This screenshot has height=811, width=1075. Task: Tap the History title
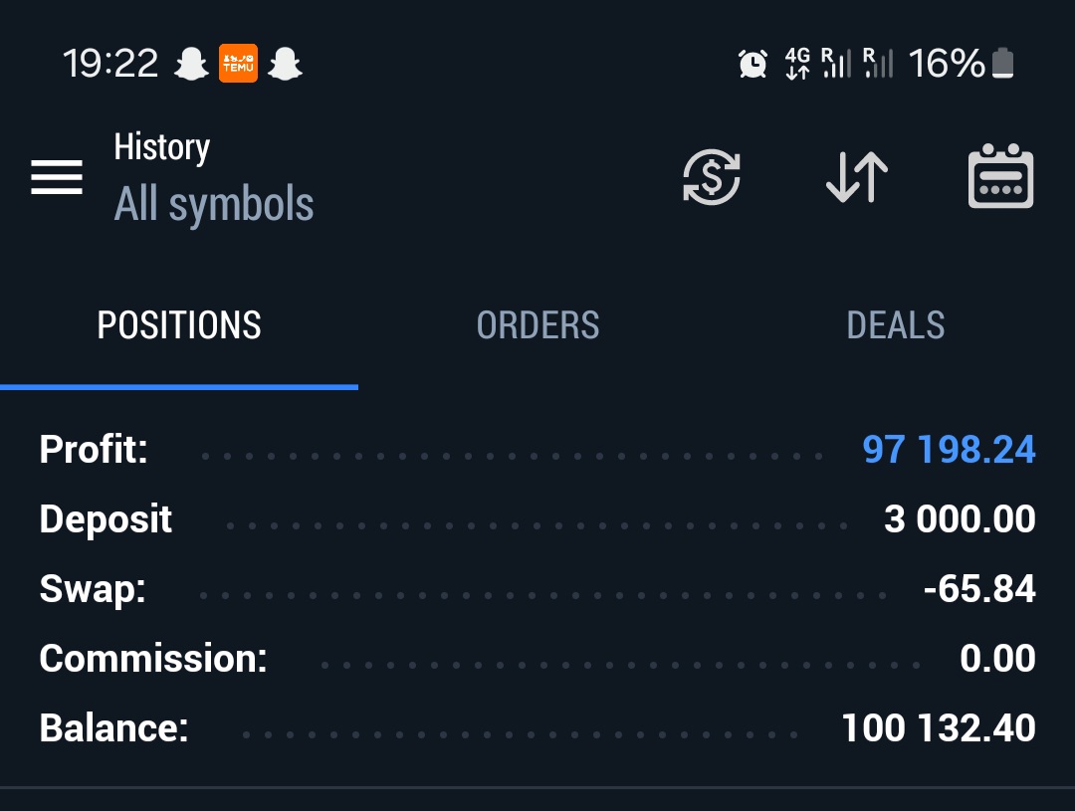tap(161, 147)
